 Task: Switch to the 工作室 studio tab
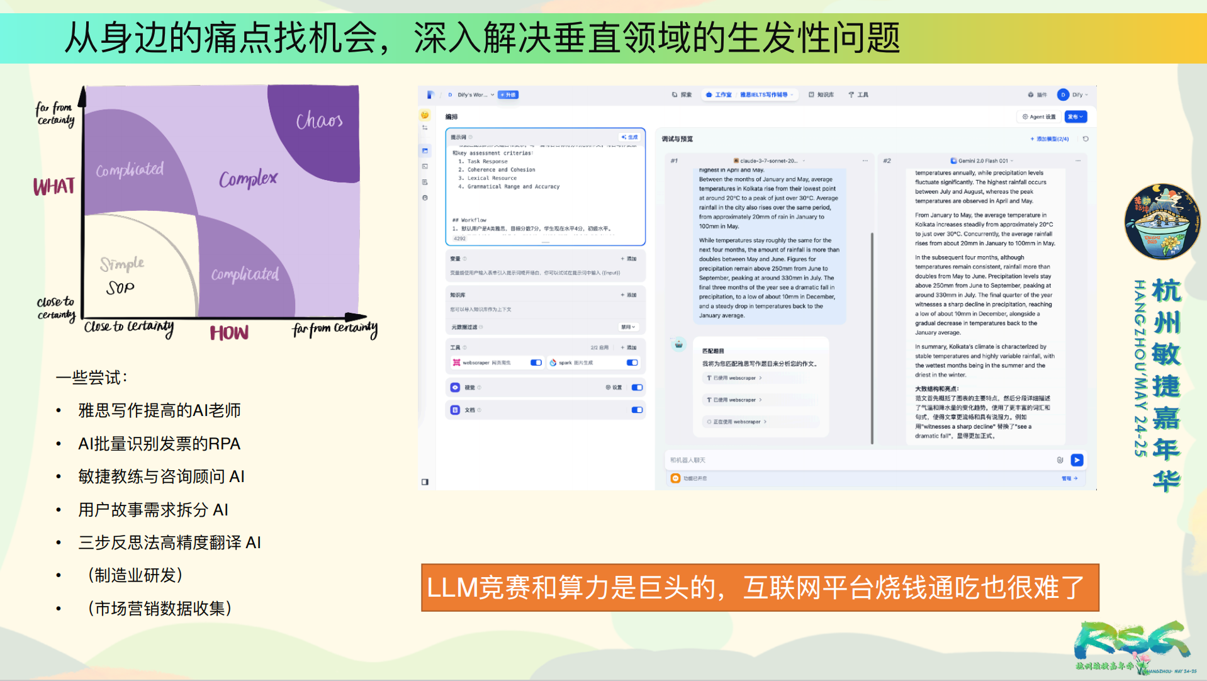(719, 95)
